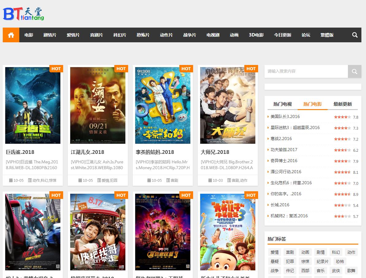366x278 pixels.
Task: Open the 电视剧 section
Action: tap(213, 35)
